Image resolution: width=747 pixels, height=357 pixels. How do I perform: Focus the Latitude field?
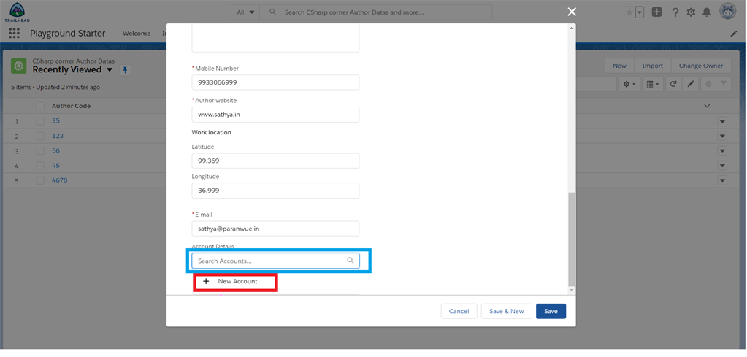275,161
